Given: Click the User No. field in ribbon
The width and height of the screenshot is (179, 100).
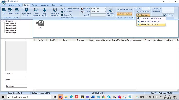Looking at the screenshot, I should click(x=98, y=15).
